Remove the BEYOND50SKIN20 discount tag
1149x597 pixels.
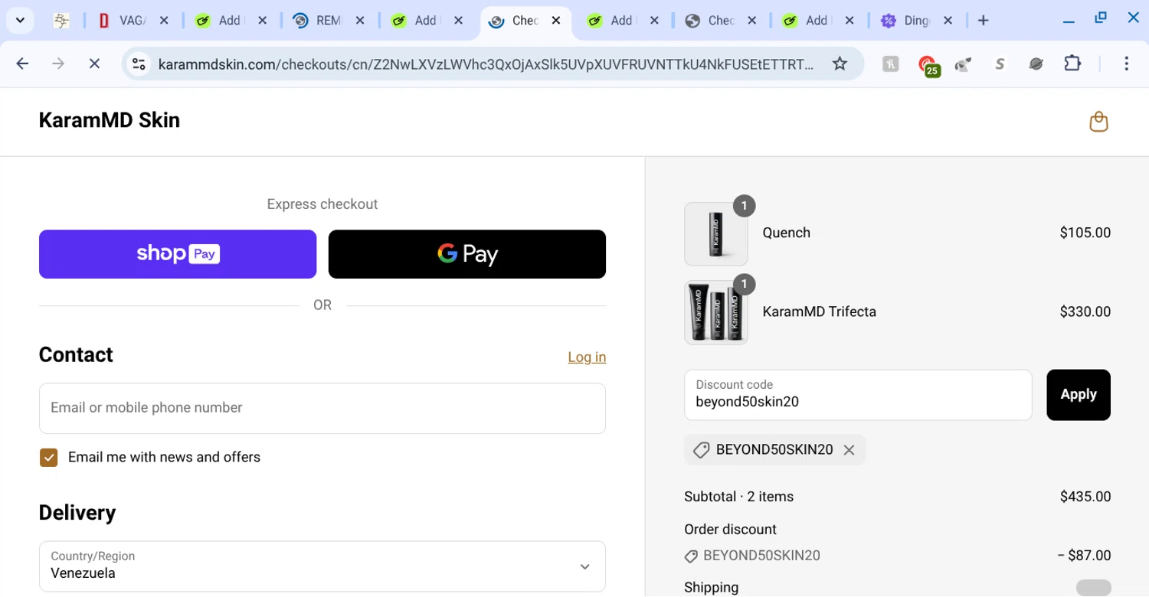click(x=849, y=450)
